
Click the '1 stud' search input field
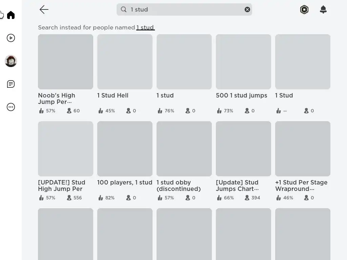(x=183, y=9)
